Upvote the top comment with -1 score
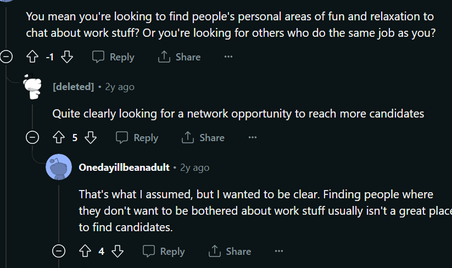452x268 pixels. pos(32,57)
